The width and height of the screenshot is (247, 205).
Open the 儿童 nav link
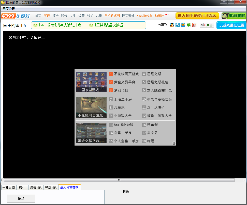(99, 16)
